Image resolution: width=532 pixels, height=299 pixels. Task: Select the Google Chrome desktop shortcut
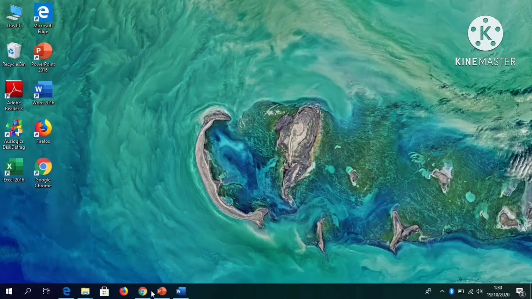[43, 173]
